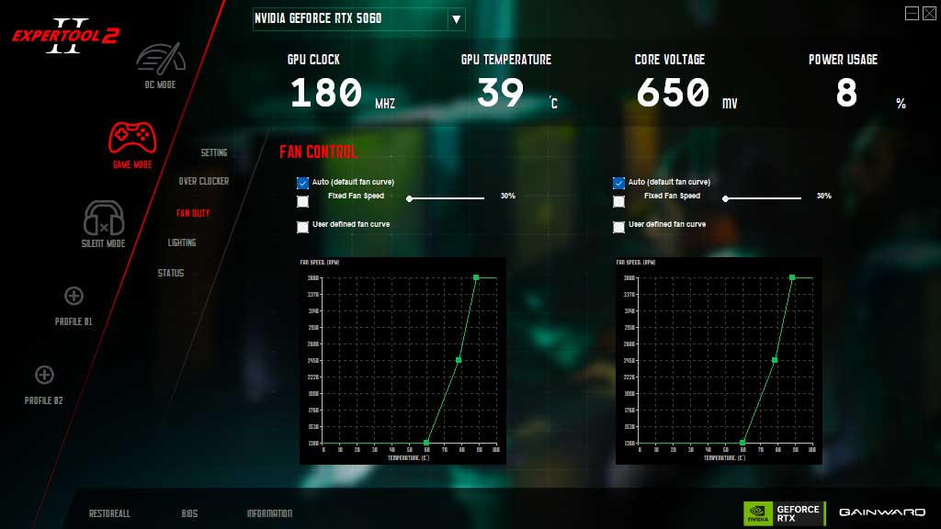941x529 pixels.
Task: Open the Status menu item
Action: (x=170, y=274)
